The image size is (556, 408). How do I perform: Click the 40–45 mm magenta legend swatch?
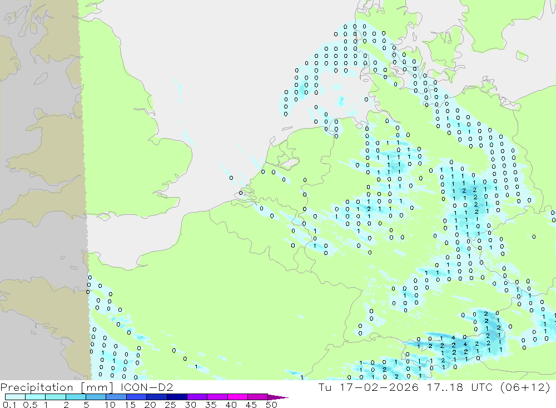point(237,397)
